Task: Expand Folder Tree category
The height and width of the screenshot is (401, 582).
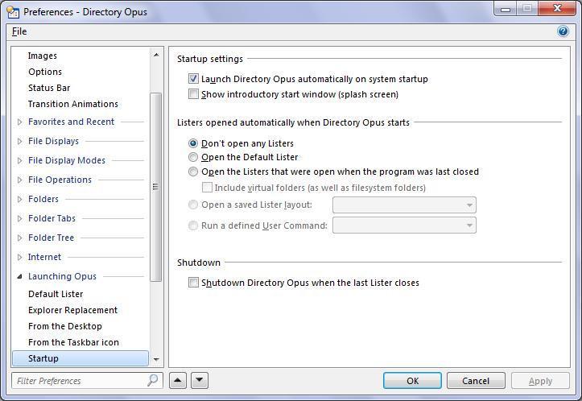Action: coord(19,238)
